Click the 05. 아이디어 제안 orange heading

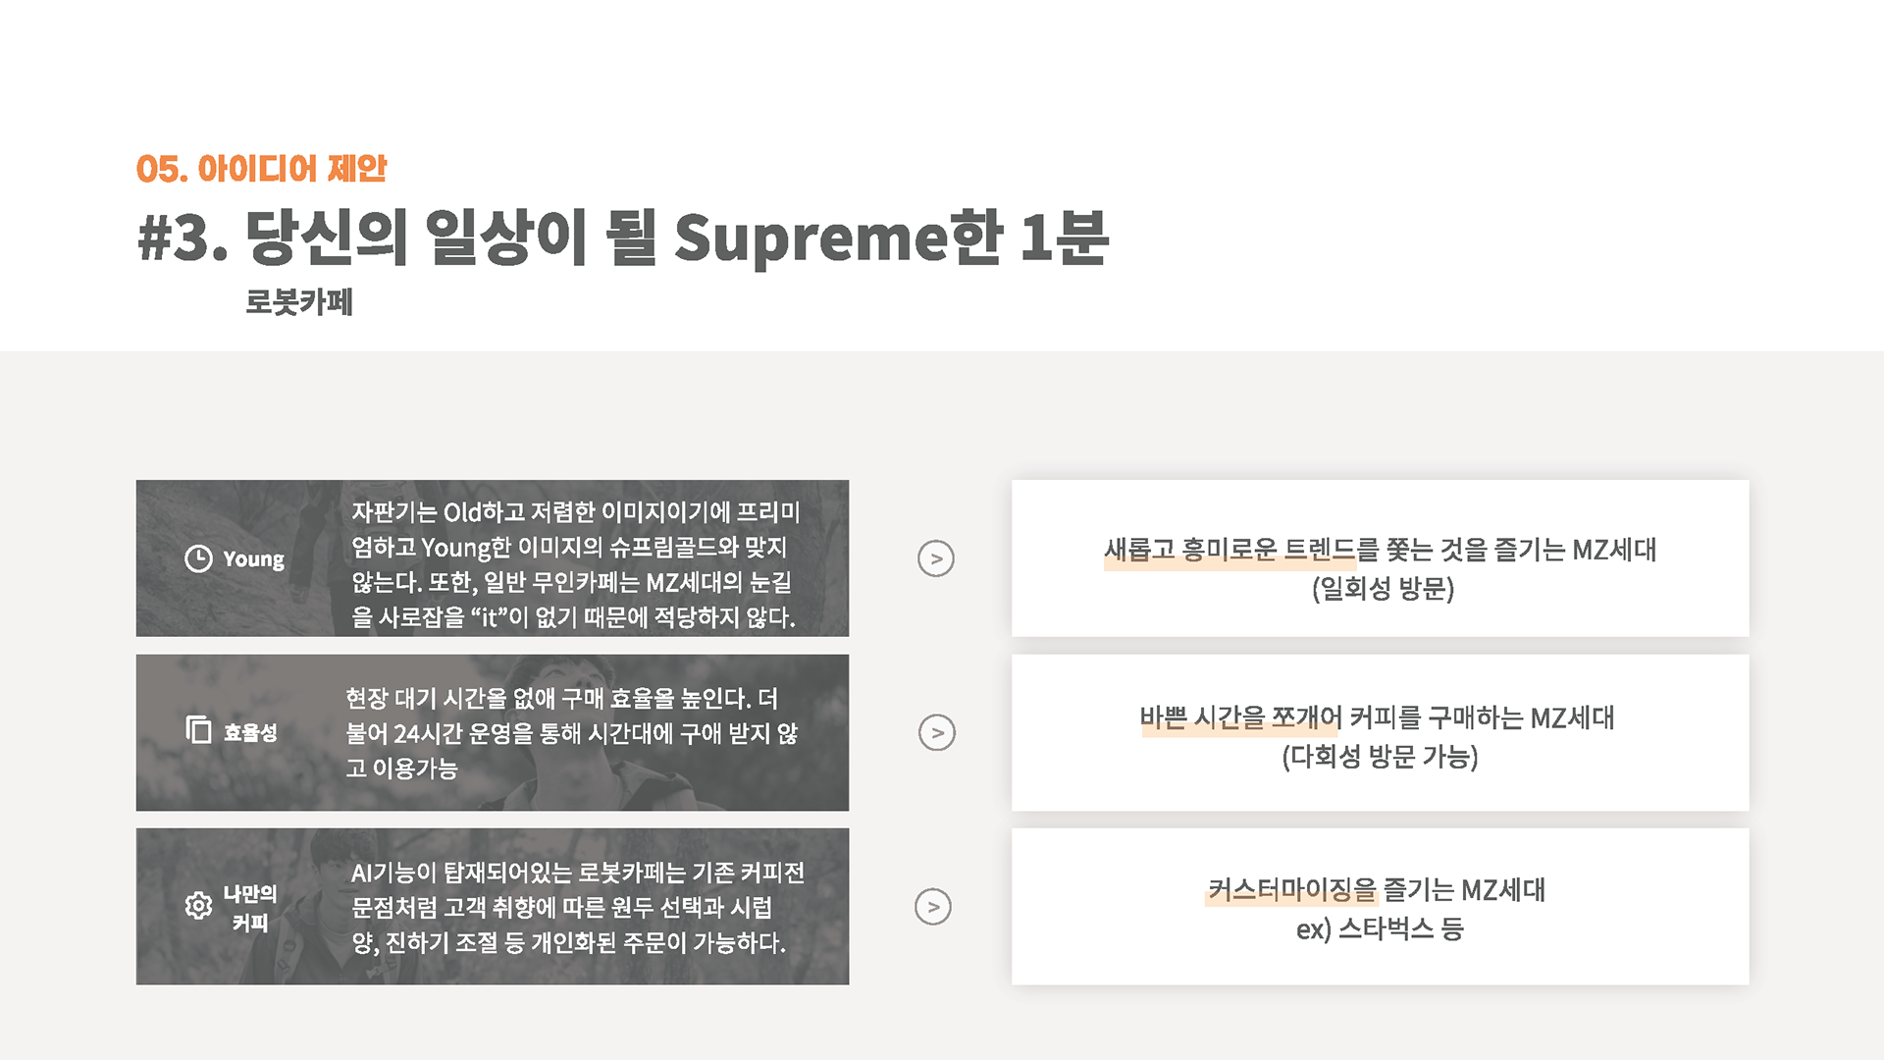(262, 169)
